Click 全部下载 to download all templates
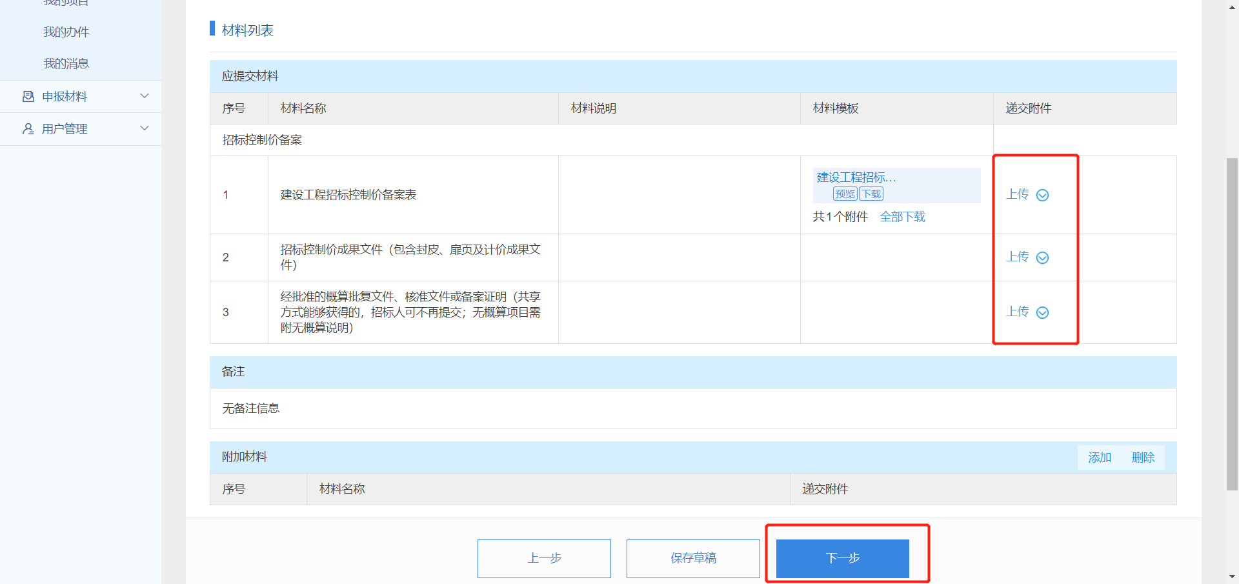The image size is (1239, 584). pyautogui.click(x=902, y=217)
